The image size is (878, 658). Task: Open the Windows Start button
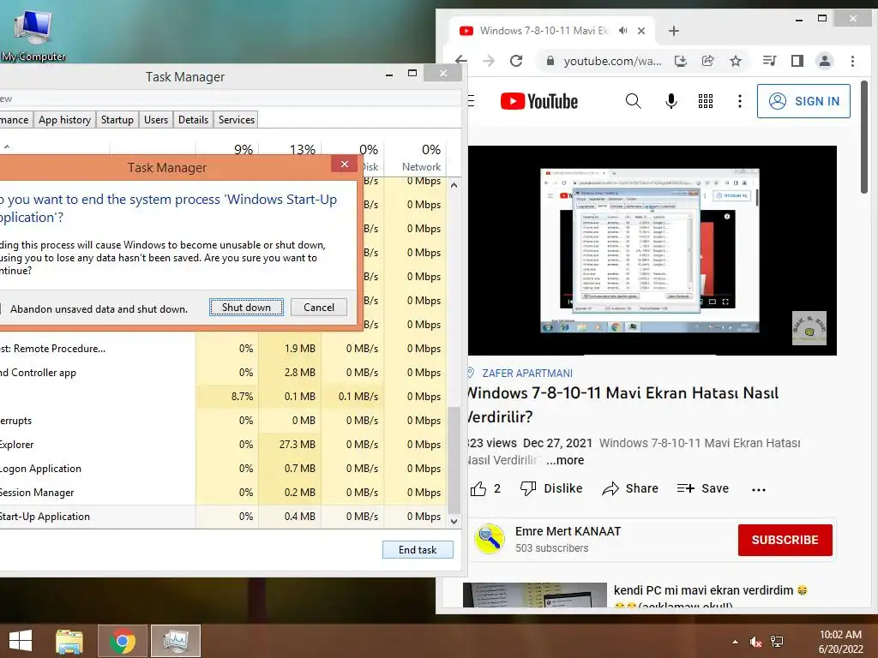coord(21,641)
